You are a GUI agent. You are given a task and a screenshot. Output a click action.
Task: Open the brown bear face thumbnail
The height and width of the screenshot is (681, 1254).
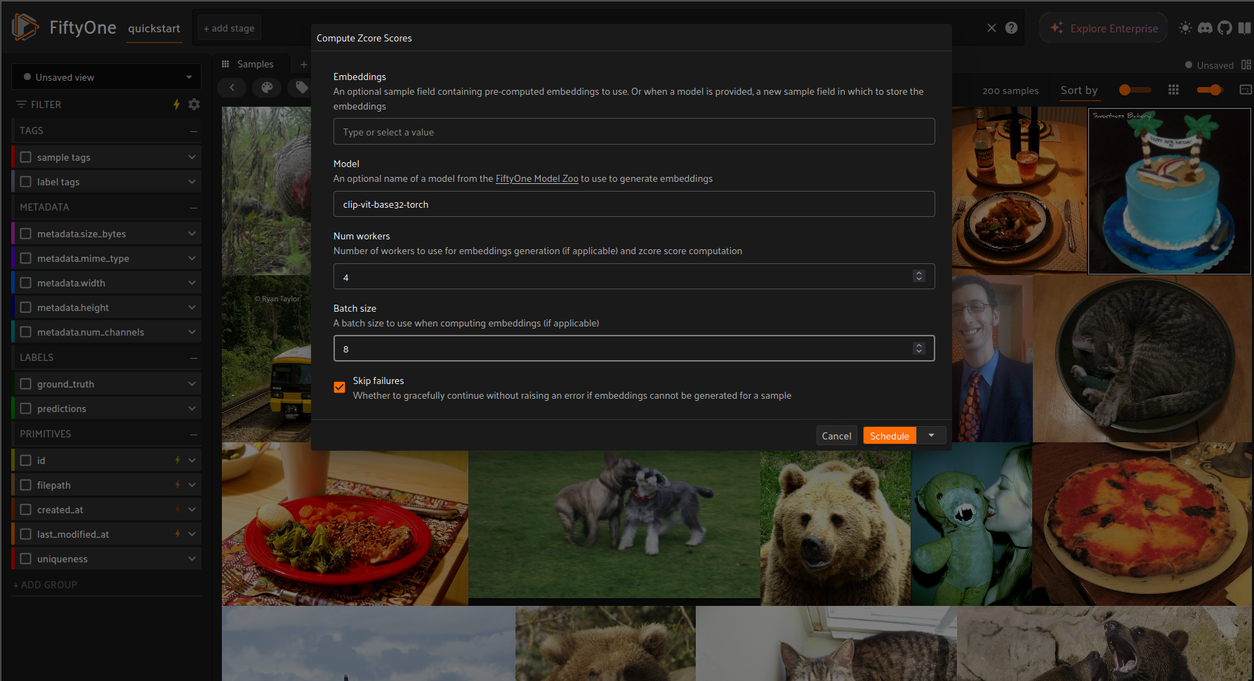coord(836,528)
